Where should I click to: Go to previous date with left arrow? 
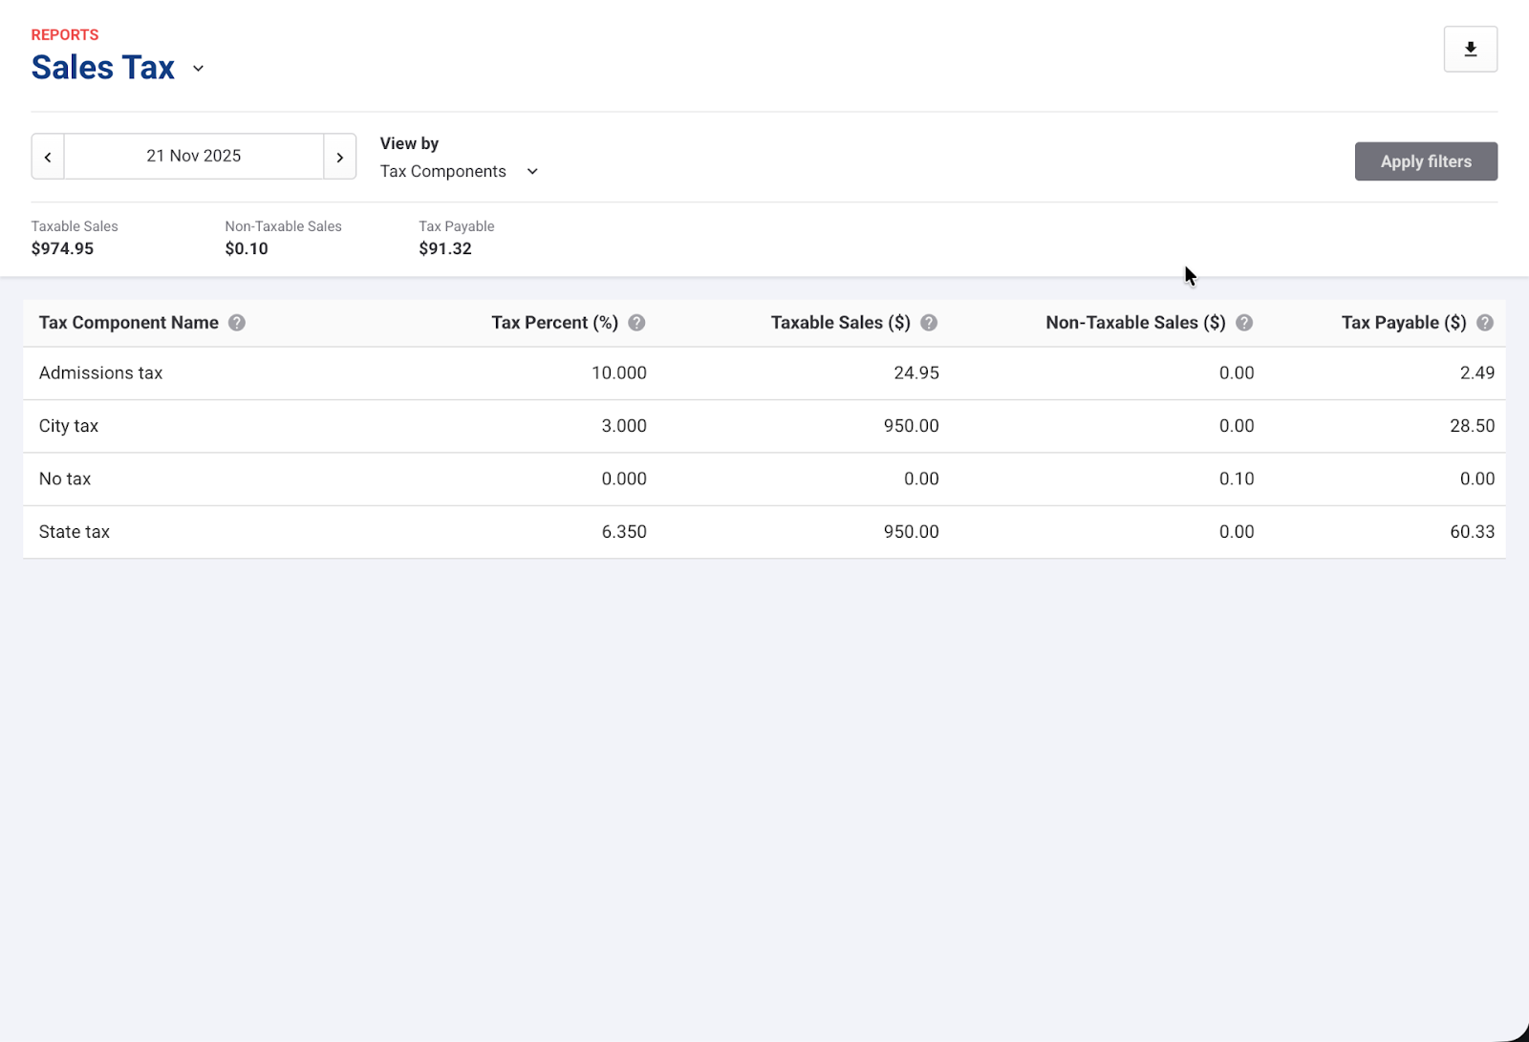(48, 157)
